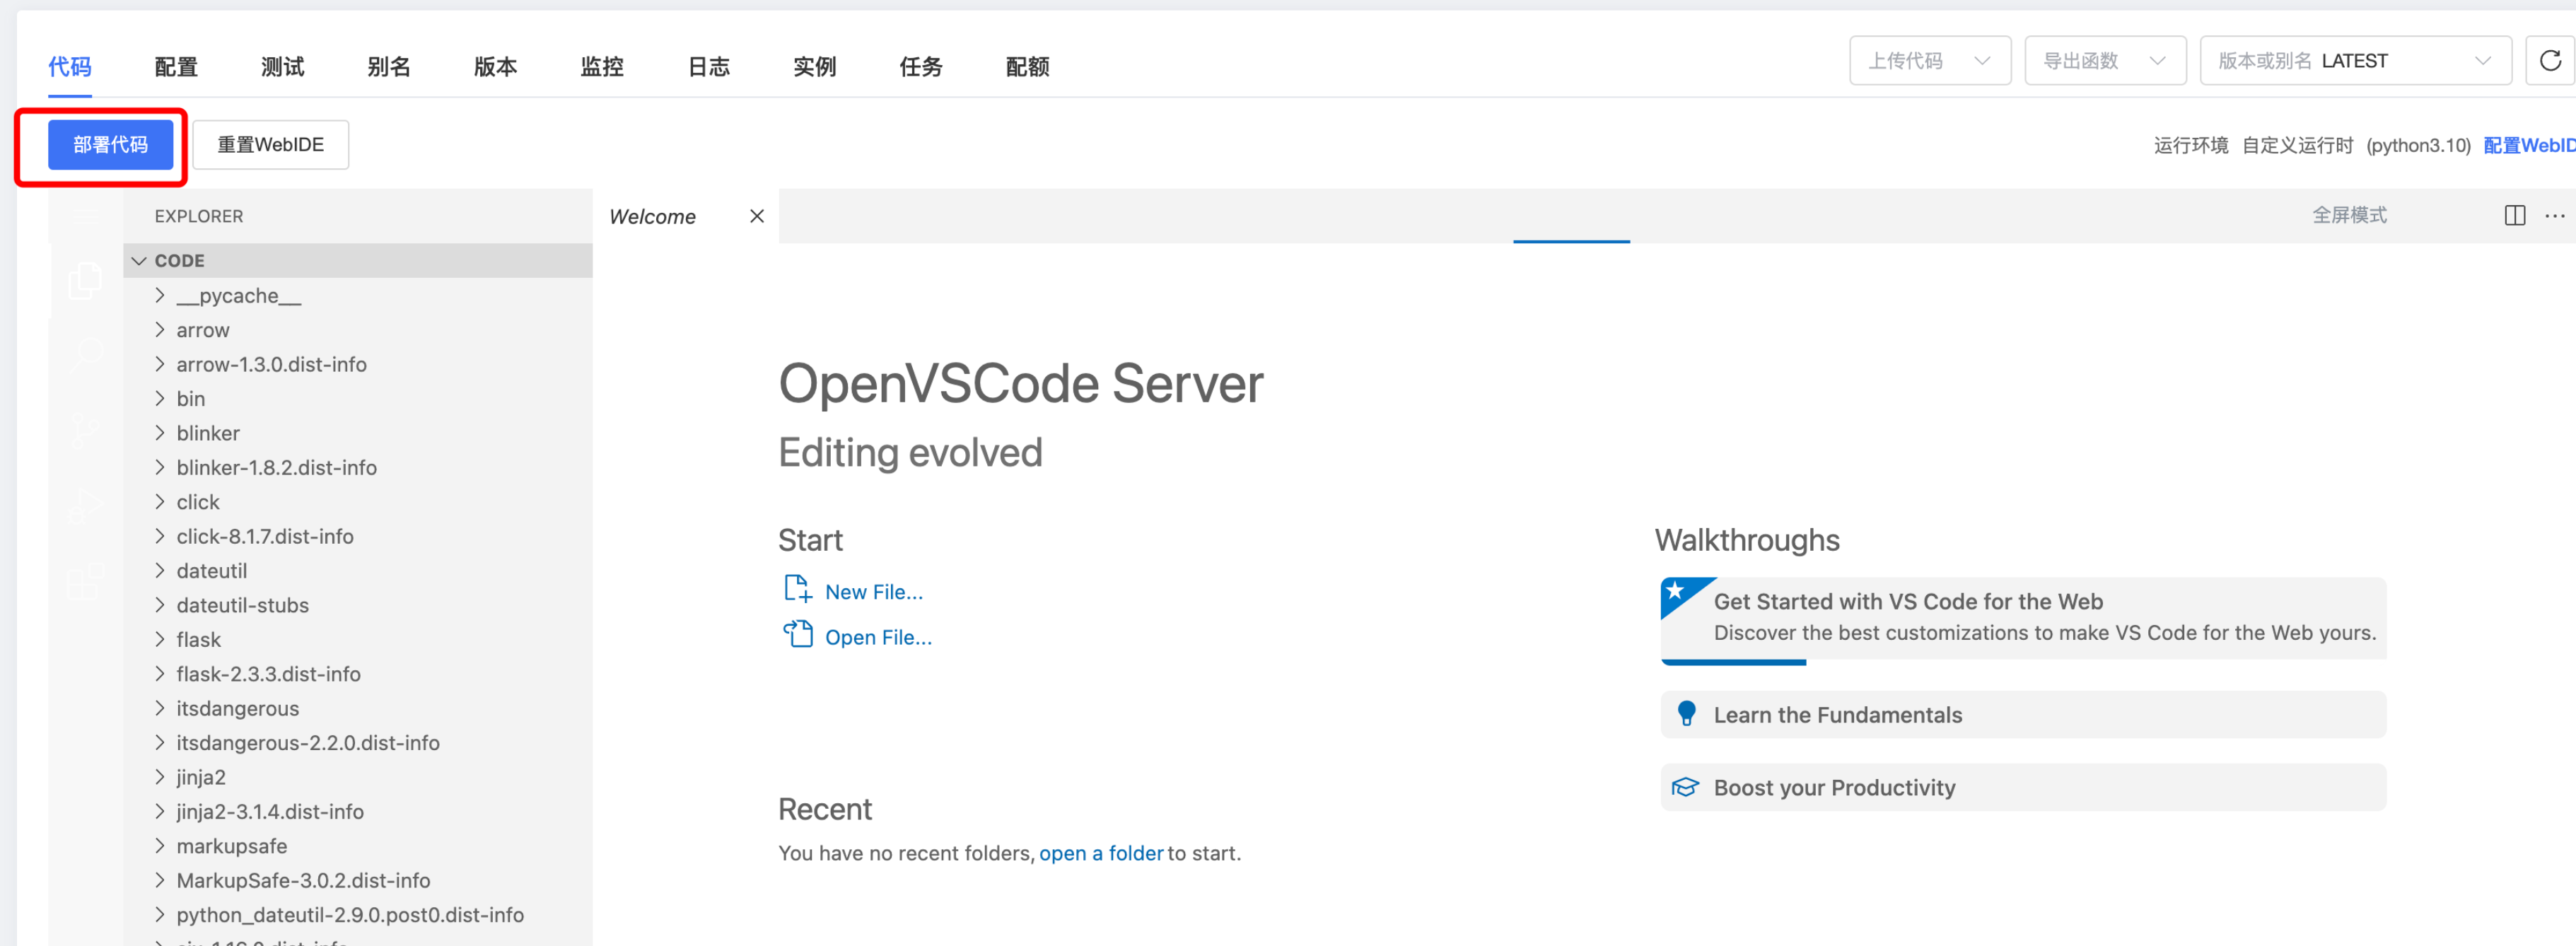The height and width of the screenshot is (946, 2576).
Task: Open the 导出函数 dropdown
Action: [x=2104, y=61]
